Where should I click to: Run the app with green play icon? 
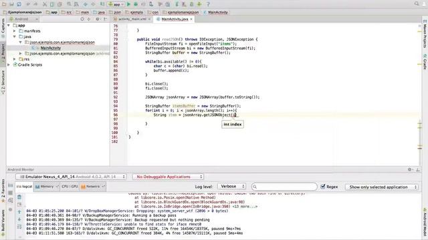(128, 4)
